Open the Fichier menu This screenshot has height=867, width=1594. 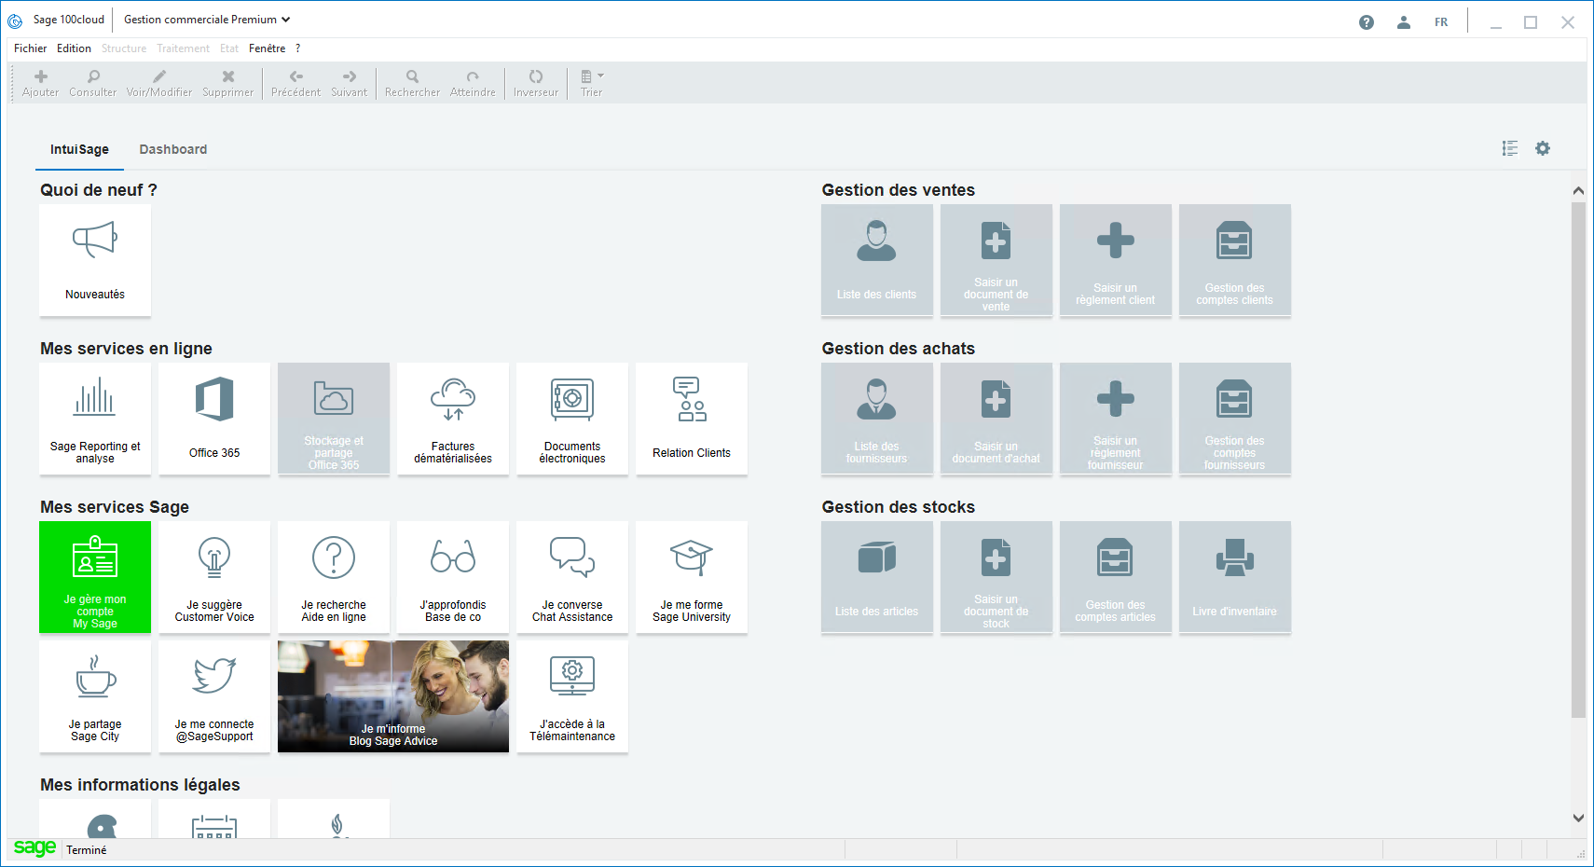30,48
